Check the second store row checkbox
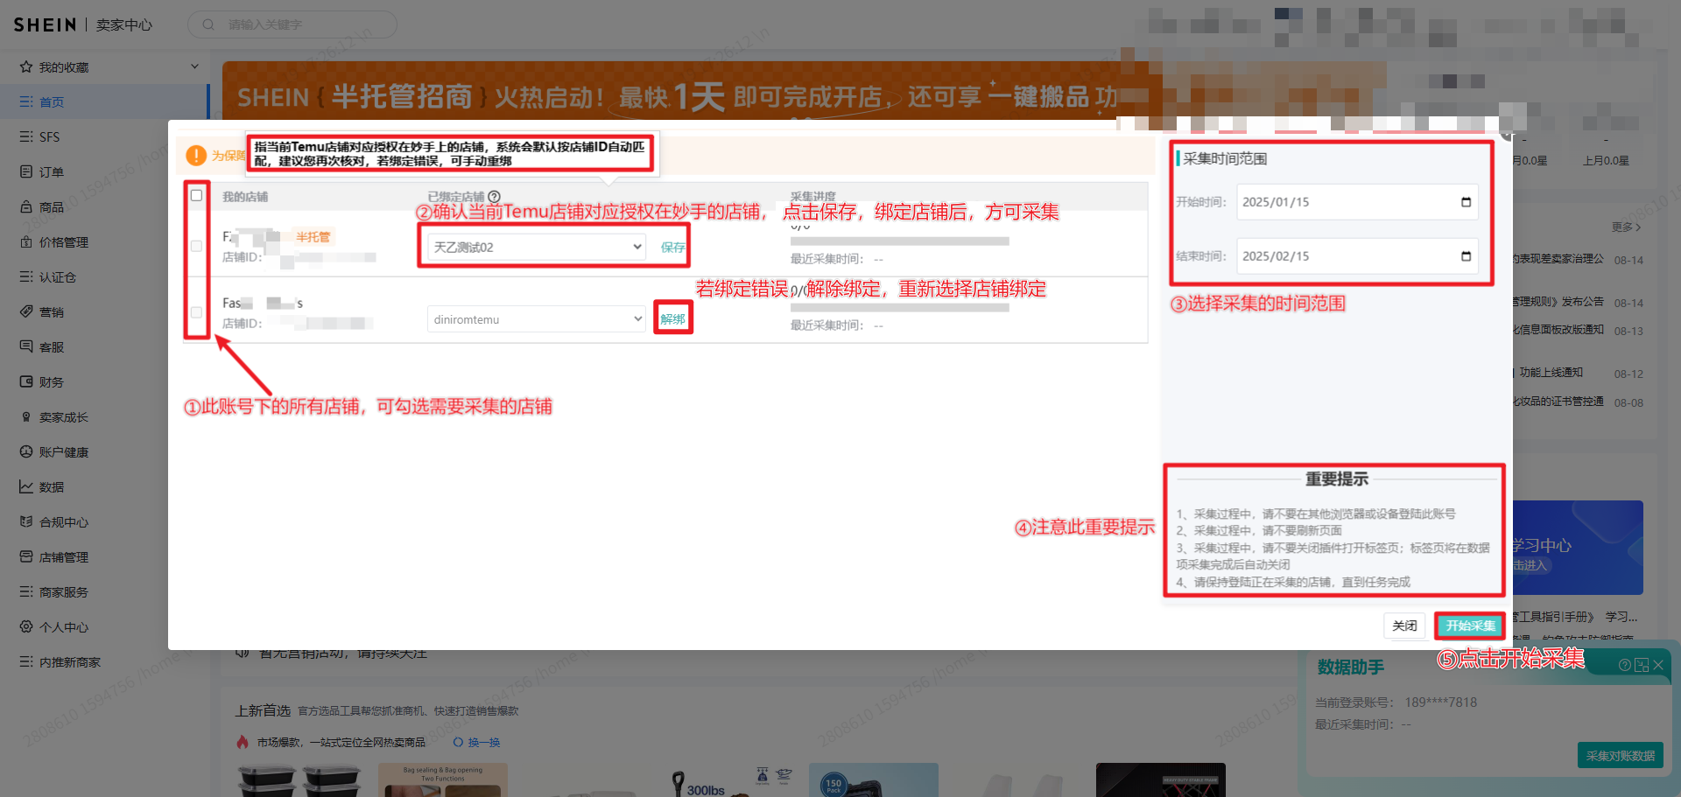This screenshot has height=797, width=1681. (196, 312)
